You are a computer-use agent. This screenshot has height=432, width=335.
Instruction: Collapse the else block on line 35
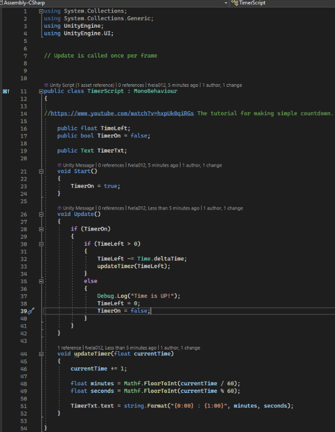pos(41,281)
